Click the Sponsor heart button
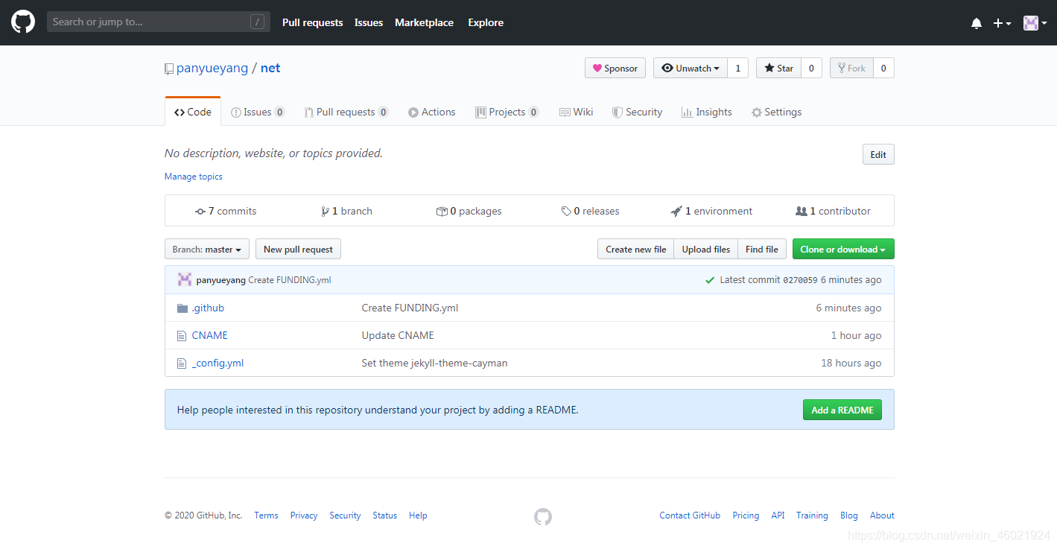 click(x=615, y=68)
